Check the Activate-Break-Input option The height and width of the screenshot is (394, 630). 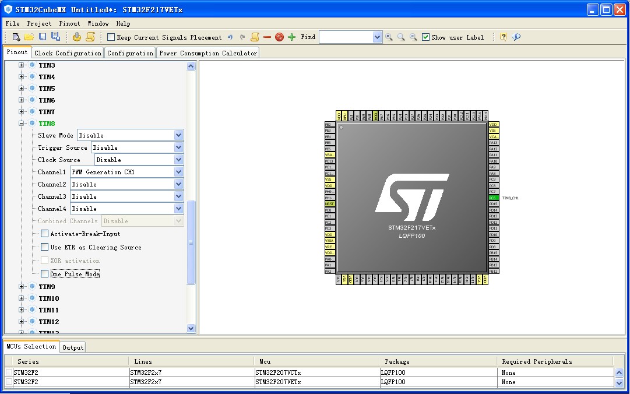45,233
